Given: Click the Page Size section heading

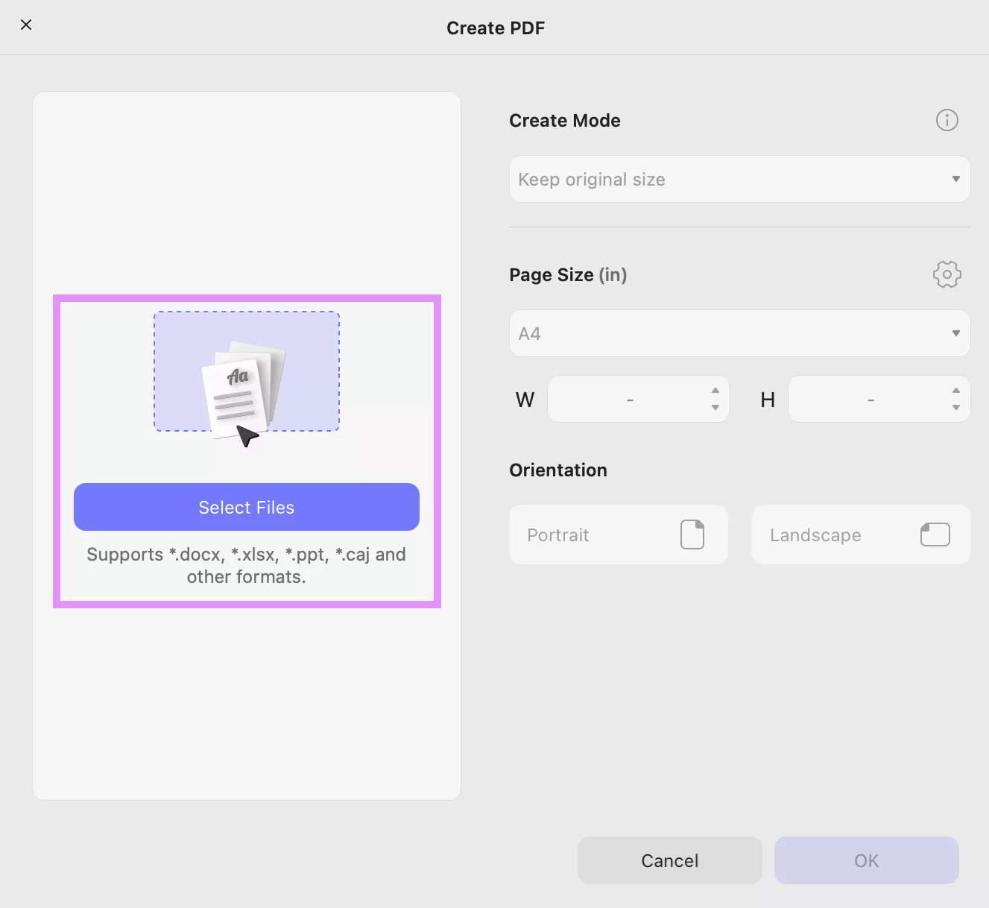Looking at the screenshot, I should click(568, 274).
